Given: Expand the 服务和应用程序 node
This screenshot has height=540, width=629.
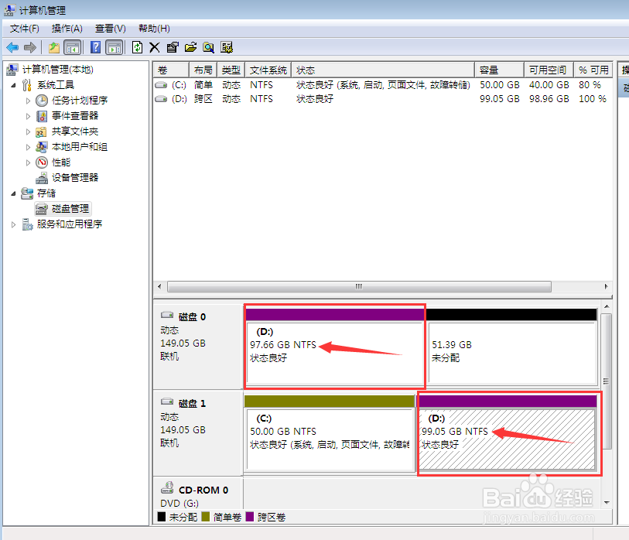Looking at the screenshot, I should point(14,224).
